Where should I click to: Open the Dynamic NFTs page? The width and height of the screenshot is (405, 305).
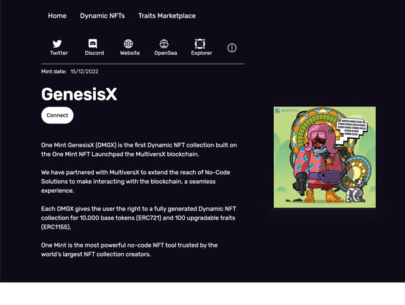(x=103, y=16)
